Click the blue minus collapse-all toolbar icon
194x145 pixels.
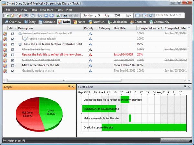[x=46, y=15]
